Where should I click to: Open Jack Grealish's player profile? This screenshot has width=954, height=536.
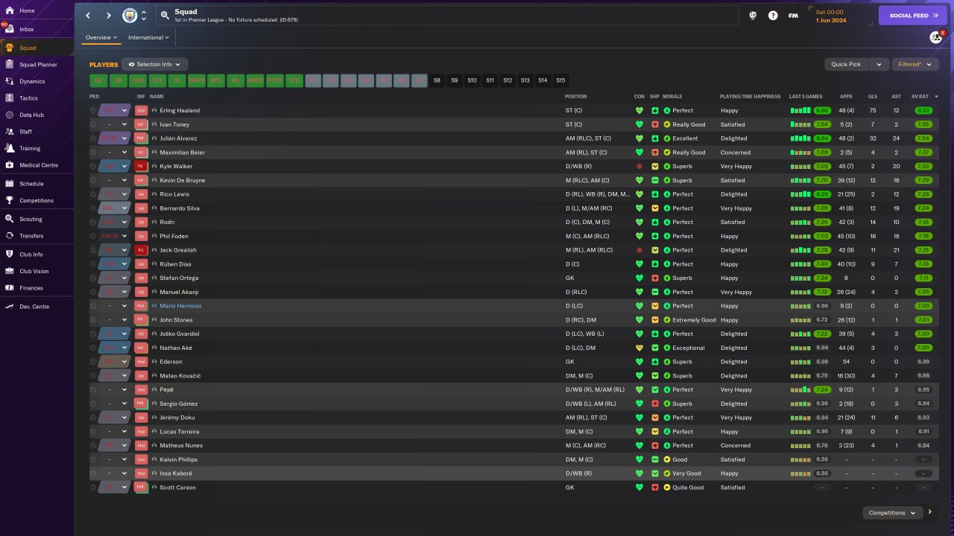point(178,250)
